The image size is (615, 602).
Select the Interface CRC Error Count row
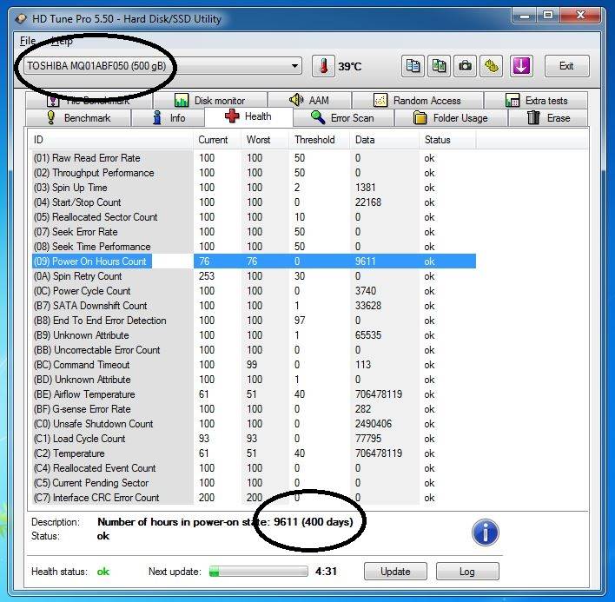(x=254, y=498)
